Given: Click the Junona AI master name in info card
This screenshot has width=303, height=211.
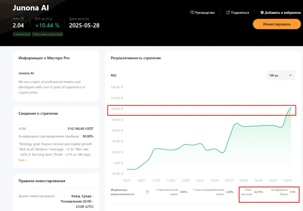Looking at the screenshot, I should pos(26,73).
